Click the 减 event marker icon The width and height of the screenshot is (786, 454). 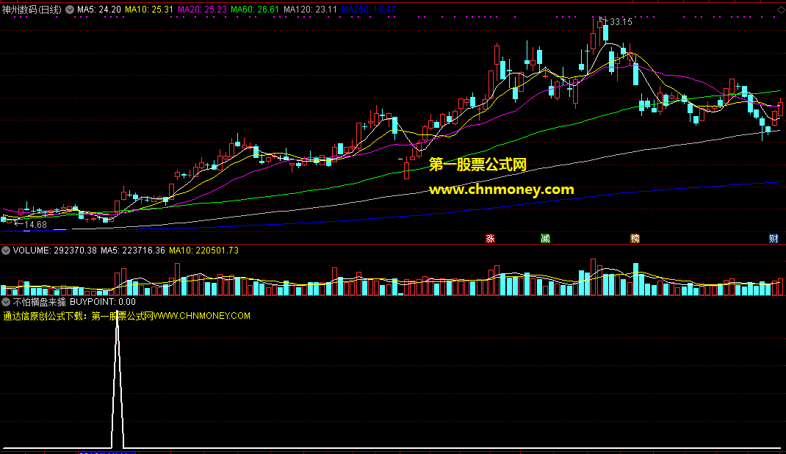tap(545, 239)
